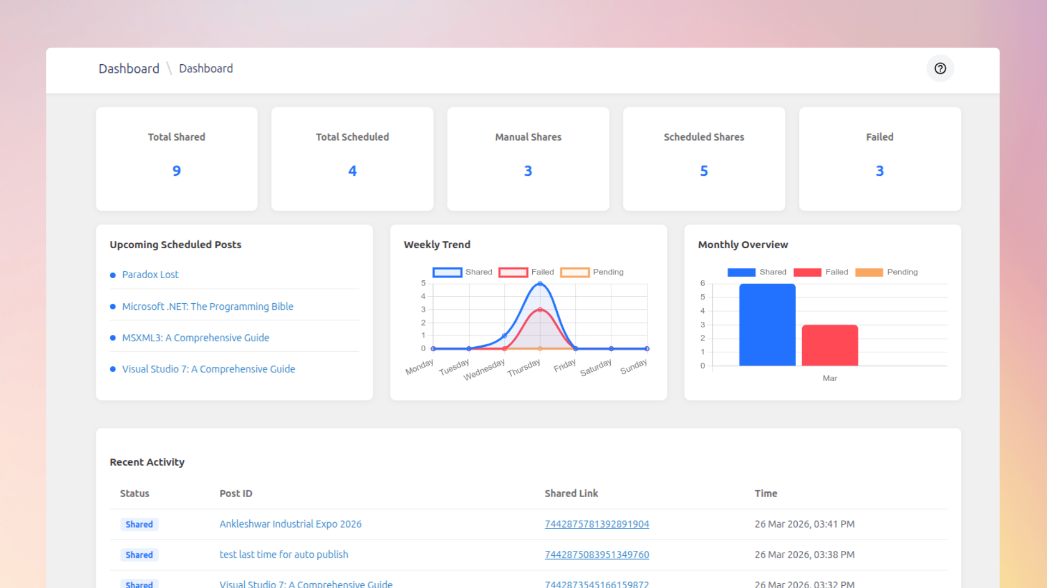Click the red Failed bar for Mar

click(829, 346)
